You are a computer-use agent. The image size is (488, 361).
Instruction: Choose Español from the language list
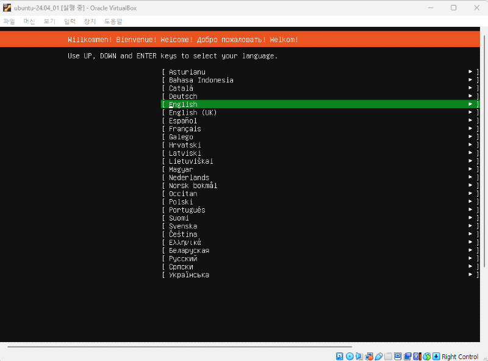(x=183, y=121)
